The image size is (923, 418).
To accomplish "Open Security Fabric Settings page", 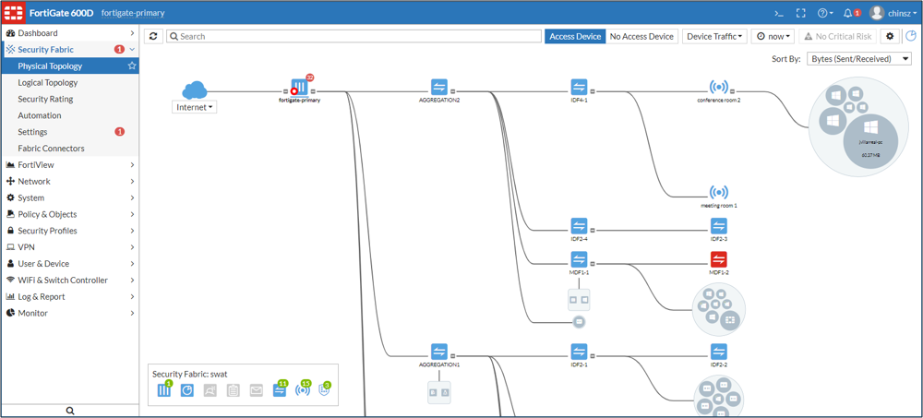I will 32,132.
